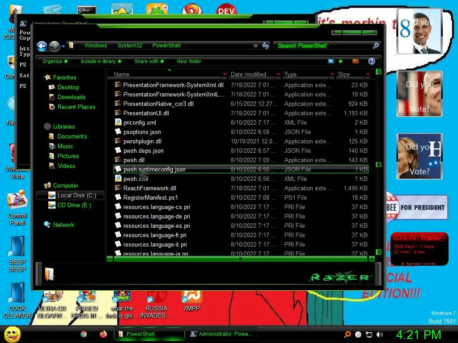
Task: Open the recent locations dropdown next to Forward
Action: [x=63, y=46]
